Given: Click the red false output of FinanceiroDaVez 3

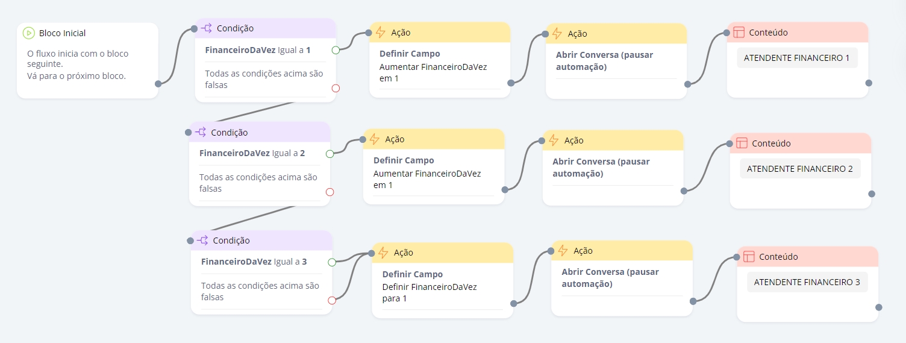Looking at the screenshot, I should click(x=331, y=300).
